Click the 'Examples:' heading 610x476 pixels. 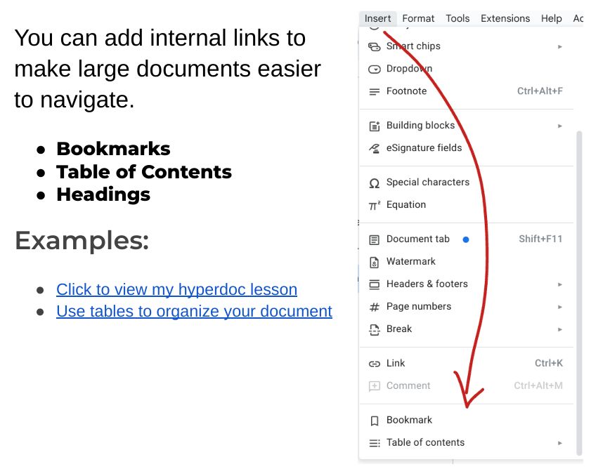click(82, 241)
